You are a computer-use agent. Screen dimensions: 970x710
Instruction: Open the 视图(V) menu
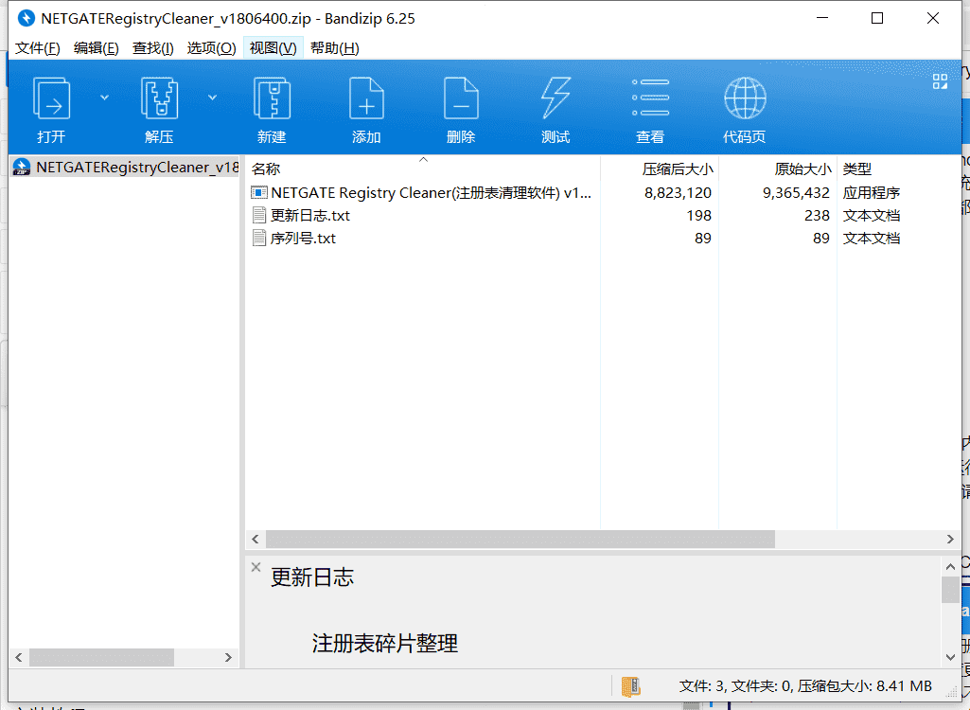point(273,48)
